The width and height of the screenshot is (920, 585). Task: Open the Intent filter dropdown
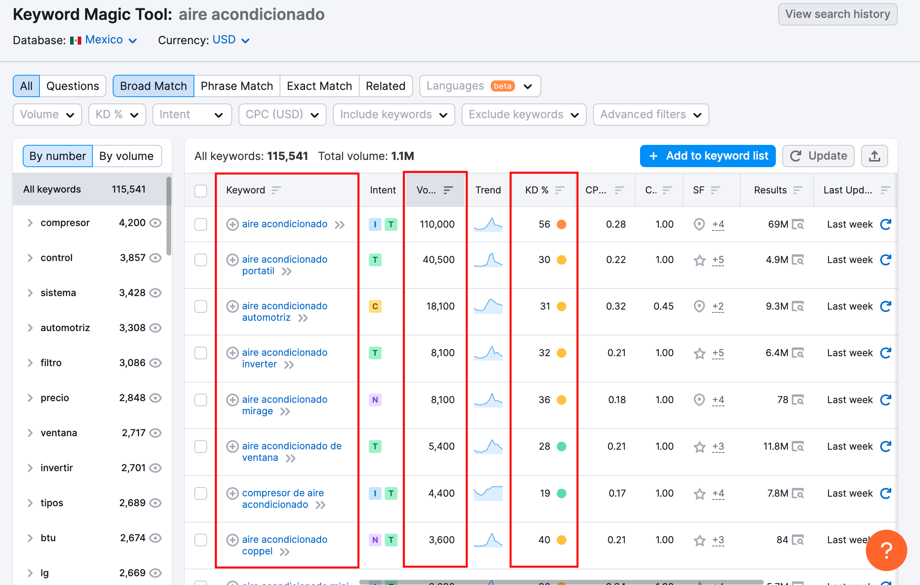click(192, 115)
